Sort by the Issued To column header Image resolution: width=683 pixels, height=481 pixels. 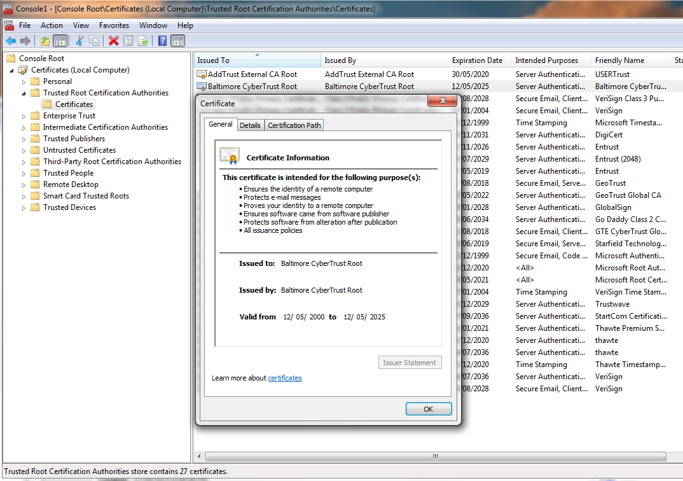point(257,60)
